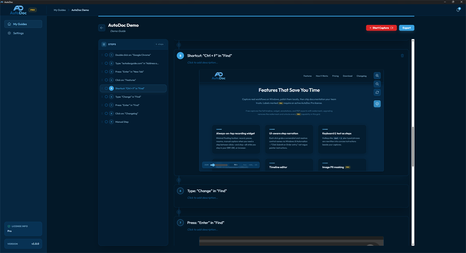
Task: Open the notifications bell
Action: coord(458,10)
